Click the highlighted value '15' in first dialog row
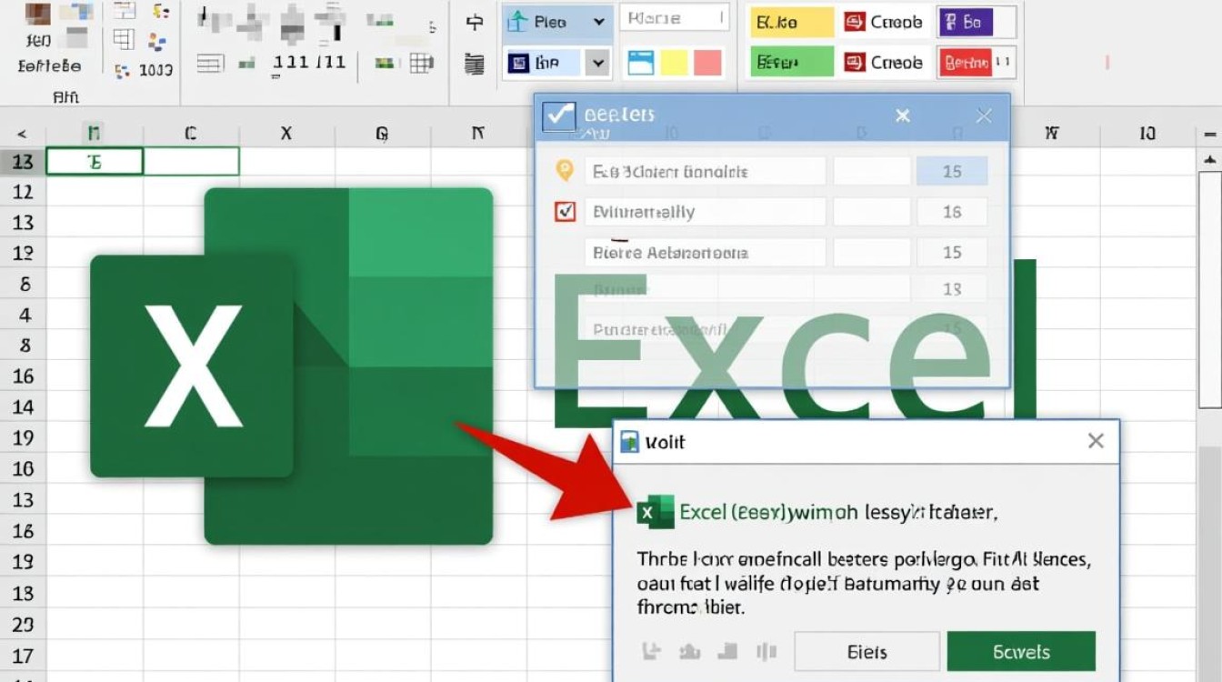 [x=952, y=171]
